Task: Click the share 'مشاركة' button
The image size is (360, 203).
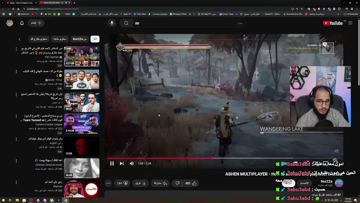Action: (x=160, y=183)
